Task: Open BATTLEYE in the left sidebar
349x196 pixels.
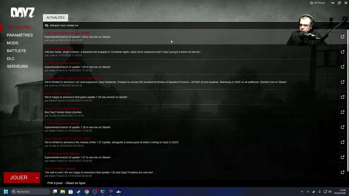Action: (x=16, y=51)
